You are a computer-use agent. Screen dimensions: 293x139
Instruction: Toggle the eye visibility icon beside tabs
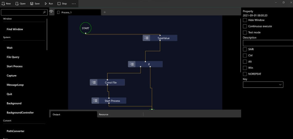click(51, 12)
